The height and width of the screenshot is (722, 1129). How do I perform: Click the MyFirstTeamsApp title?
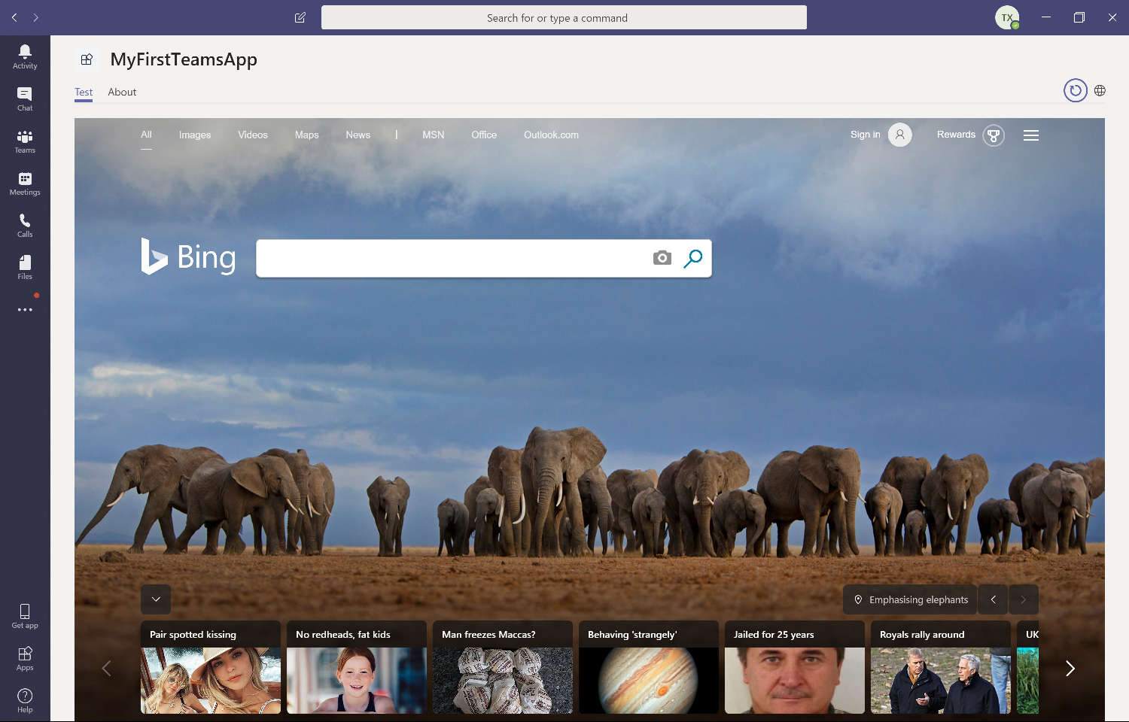tap(184, 59)
